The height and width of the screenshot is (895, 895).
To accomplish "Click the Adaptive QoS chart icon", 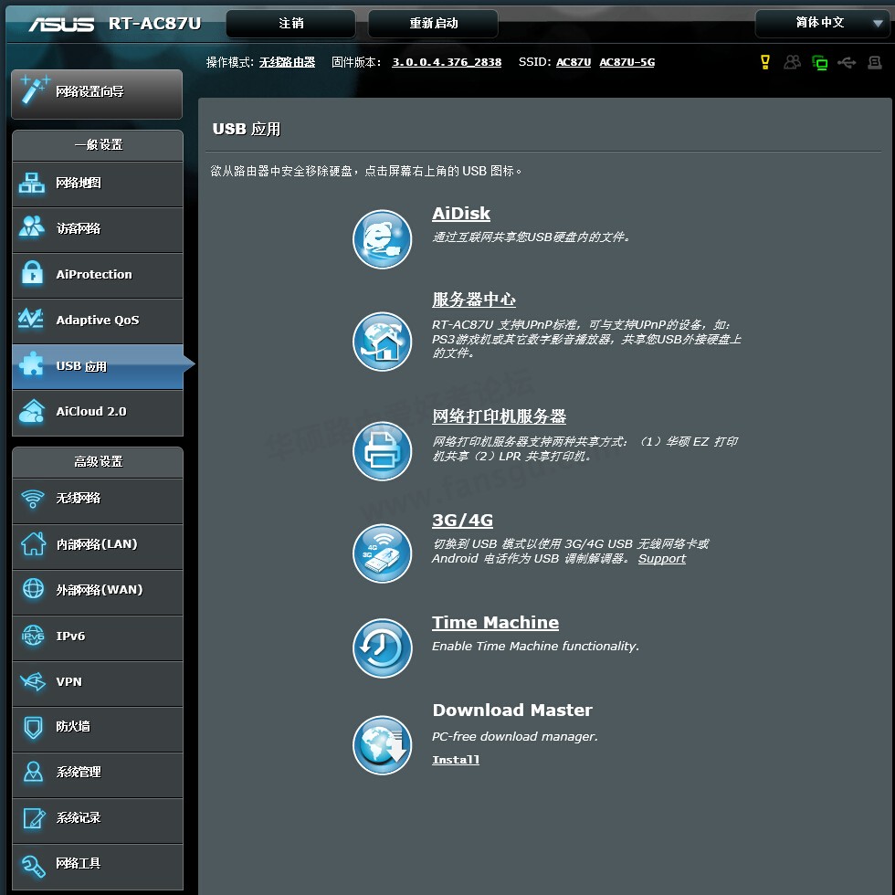I will tap(31, 319).
